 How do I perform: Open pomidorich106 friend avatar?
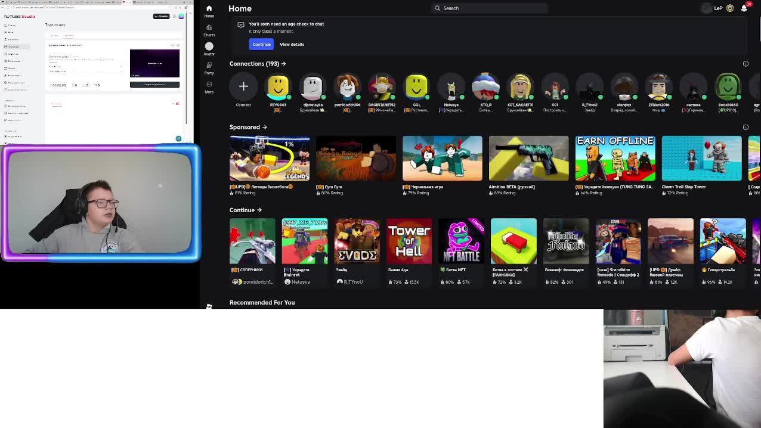coord(347,86)
